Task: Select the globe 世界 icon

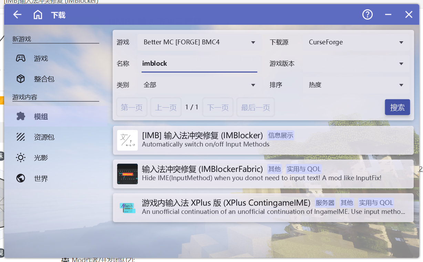Action: [x=21, y=178]
